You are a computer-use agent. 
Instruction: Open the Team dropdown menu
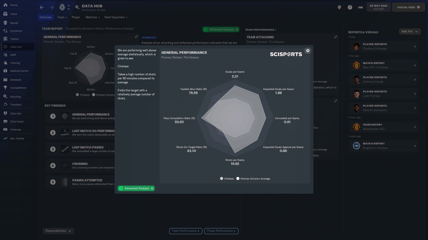[62, 17]
